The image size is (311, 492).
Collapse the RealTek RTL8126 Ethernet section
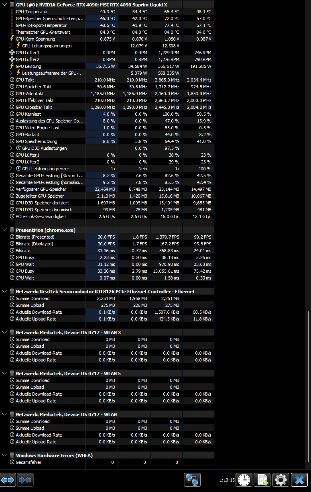(4, 292)
